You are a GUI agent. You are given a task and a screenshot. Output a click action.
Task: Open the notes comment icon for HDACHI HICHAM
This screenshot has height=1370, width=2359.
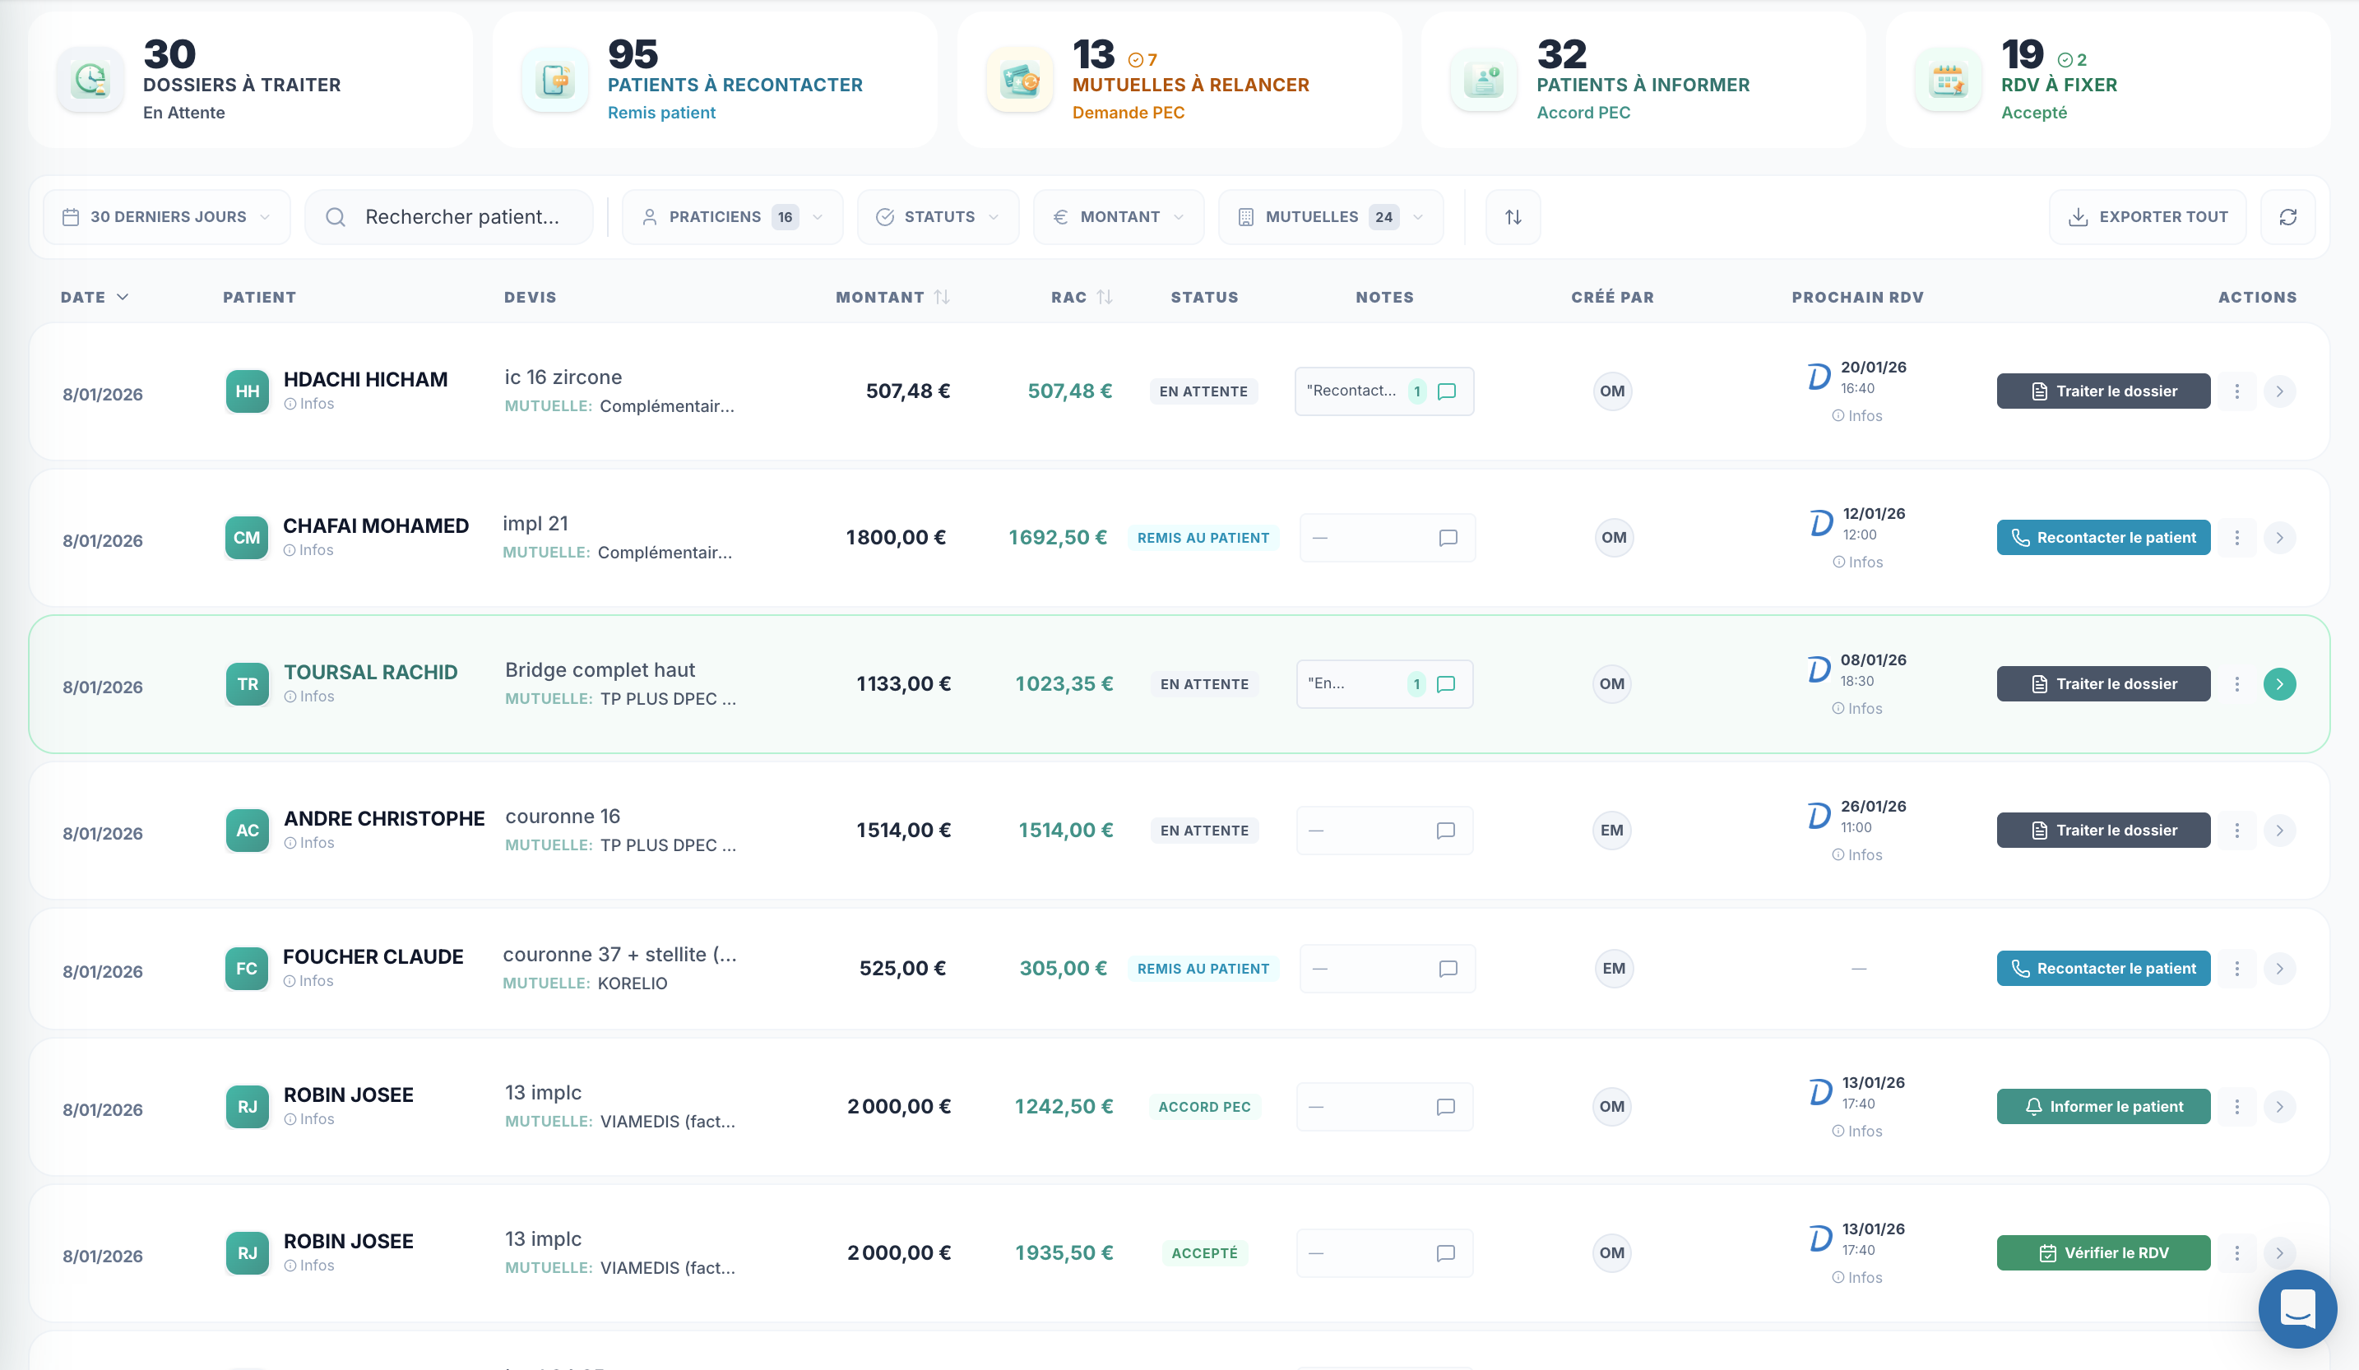[1446, 391]
